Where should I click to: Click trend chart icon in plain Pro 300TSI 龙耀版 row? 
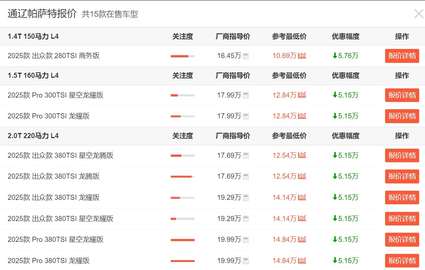pyautogui.click(x=302, y=116)
